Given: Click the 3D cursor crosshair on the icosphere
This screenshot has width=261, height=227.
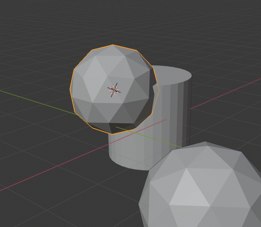Looking at the screenshot, I should coord(114,90).
